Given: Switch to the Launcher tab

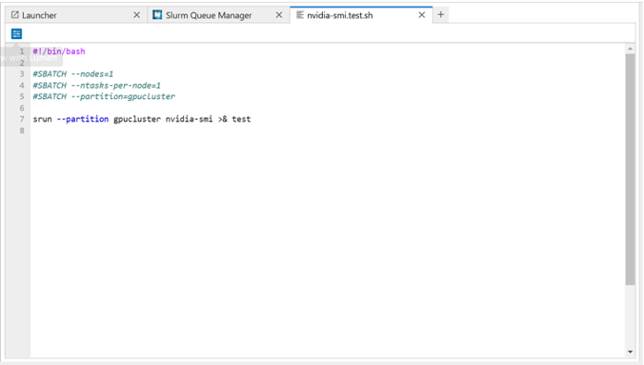Looking at the screenshot, I should [76, 15].
